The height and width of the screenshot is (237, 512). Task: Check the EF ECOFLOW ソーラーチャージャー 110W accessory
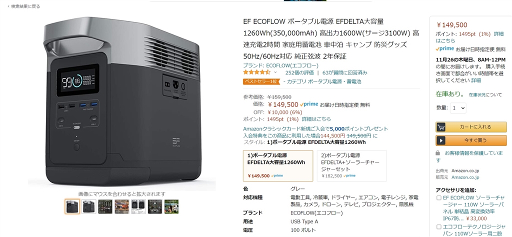point(439,198)
